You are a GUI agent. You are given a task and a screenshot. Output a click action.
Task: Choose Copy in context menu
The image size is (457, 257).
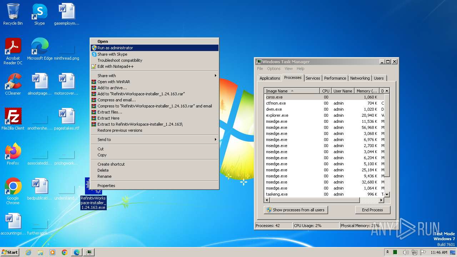[154, 155]
